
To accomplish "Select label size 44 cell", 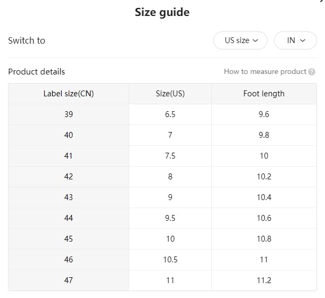I will pyautogui.click(x=69, y=218).
